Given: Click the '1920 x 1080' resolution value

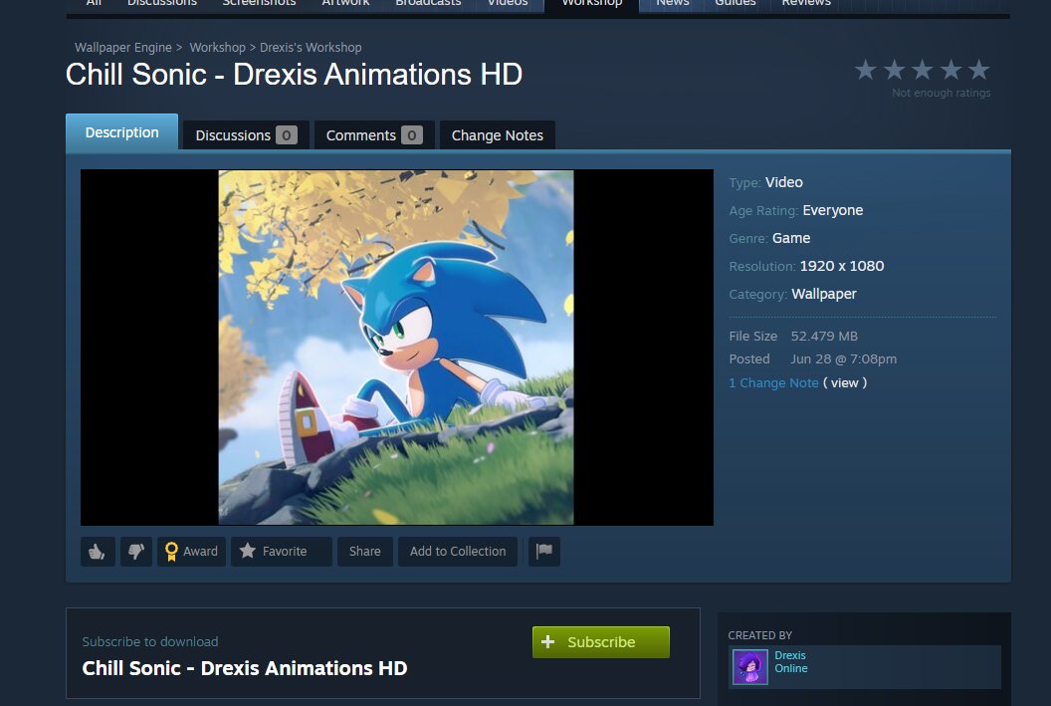Looking at the screenshot, I should pyautogui.click(x=842, y=266).
